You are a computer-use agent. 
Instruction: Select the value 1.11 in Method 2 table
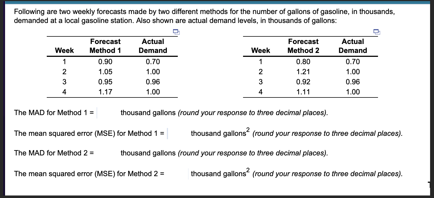point(303,92)
